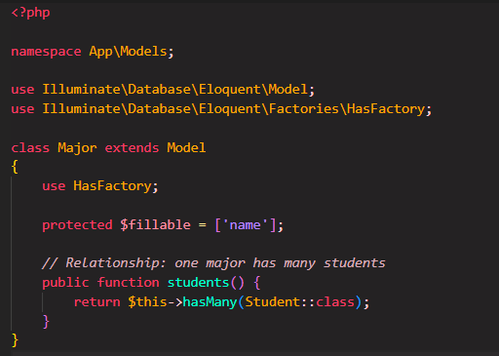
Task: Click the final closing brace of the class
Action: click(15, 340)
